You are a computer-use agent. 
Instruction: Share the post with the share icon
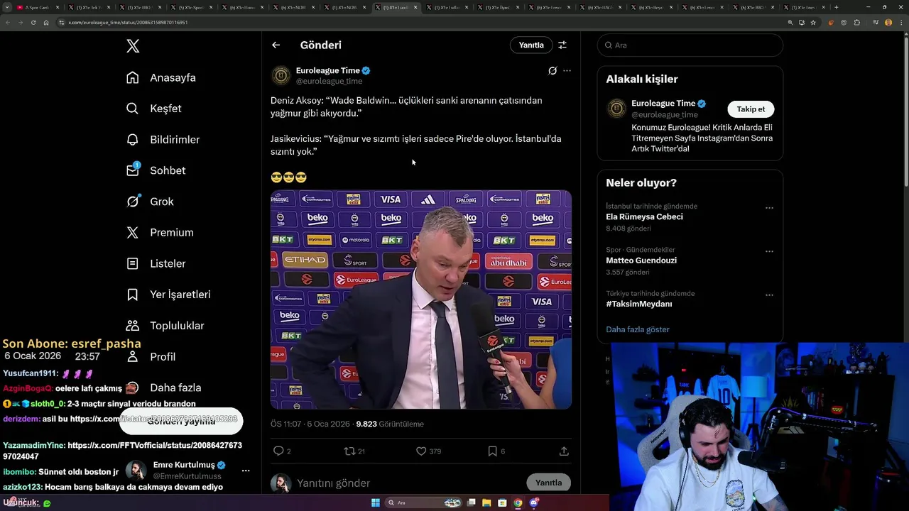tap(564, 451)
